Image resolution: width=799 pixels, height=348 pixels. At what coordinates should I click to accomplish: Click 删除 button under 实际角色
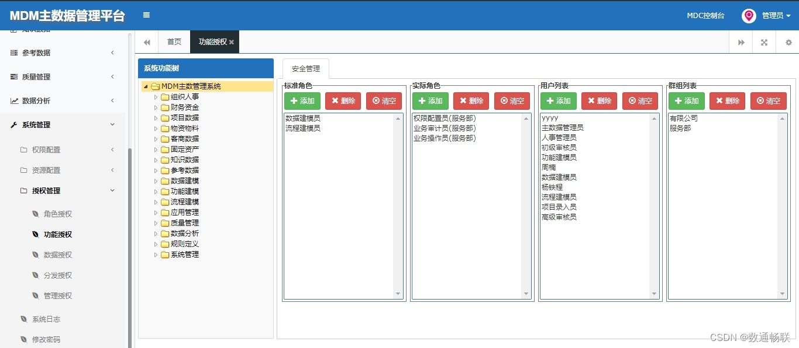coord(471,101)
